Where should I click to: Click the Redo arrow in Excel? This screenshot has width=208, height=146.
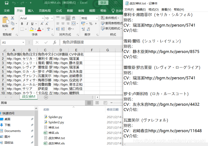point(23,3)
